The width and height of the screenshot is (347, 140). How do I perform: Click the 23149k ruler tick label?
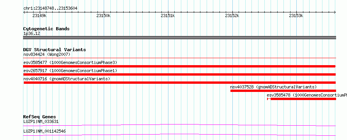click(40, 16)
